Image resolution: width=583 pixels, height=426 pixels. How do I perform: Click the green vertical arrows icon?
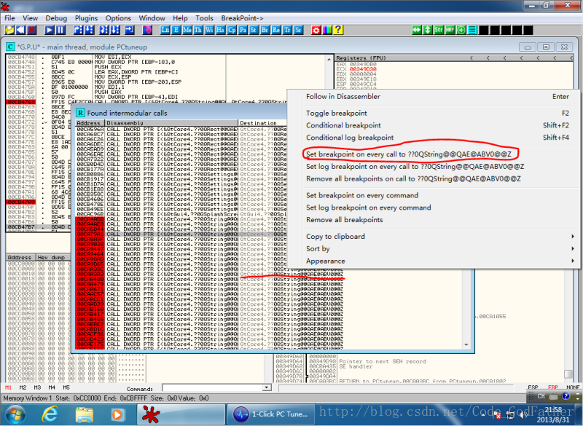pyautogui.click(x=428, y=30)
